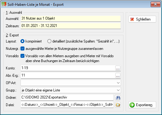Click the Zeitraum date range field

(x=71, y=26)
